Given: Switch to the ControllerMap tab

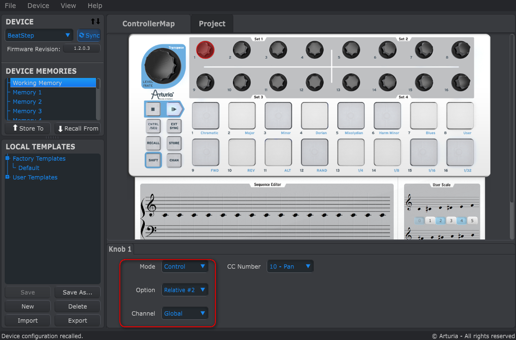Looking at the screenshot, I should pyautogui.click(x=149, y=23).
